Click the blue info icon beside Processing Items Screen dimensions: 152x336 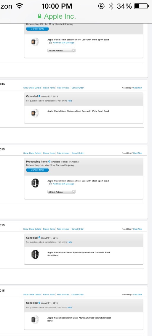(49, 162)
